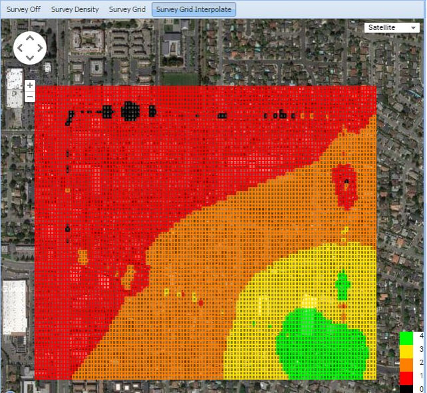Click the red level 1 legend swatch

(x=406, y=378)
